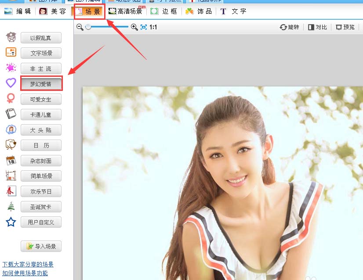Click the frame icon beside 简单场景
The image size is (363, 280).
(x=11, y=176)
